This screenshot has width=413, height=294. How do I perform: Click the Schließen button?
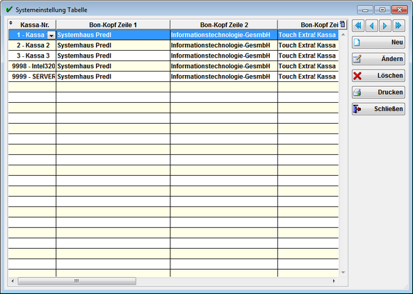378,109
